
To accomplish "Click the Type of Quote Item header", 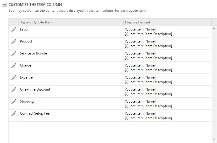I will 36,22.
